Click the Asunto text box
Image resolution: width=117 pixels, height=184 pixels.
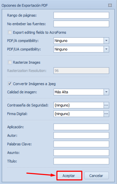point(81,153)
